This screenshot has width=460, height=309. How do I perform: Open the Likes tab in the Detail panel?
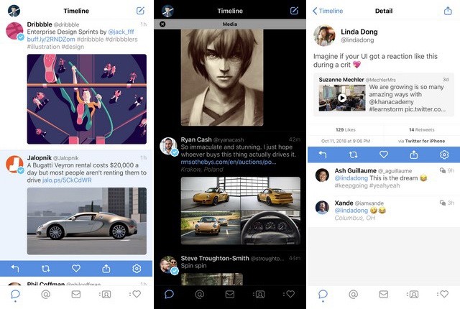(443, 294)
